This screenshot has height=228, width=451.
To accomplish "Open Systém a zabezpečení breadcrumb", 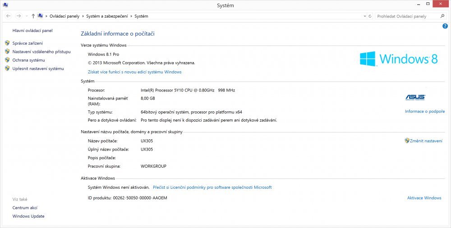I will 107,16.
